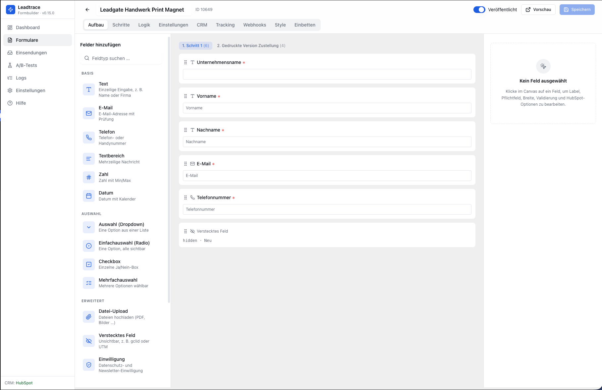Click the Telefon phone field type icon
The image size is (602, 390).
(x=89, y=137)
